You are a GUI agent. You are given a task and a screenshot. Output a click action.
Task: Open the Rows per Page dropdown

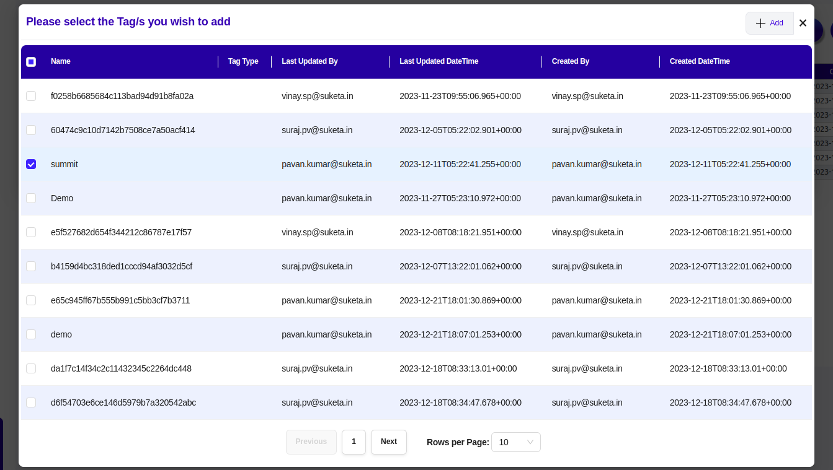(x=515, y=442)
